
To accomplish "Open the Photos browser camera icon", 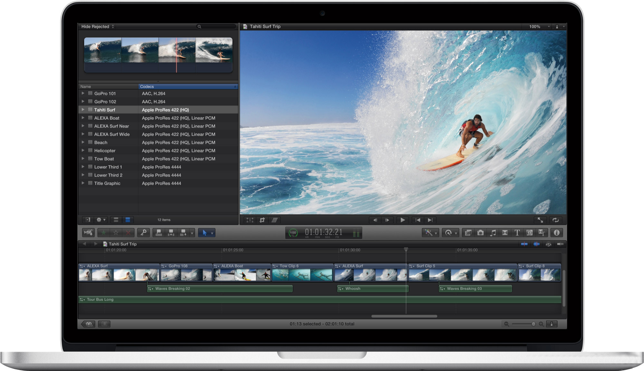I will (x=480, y=233).
